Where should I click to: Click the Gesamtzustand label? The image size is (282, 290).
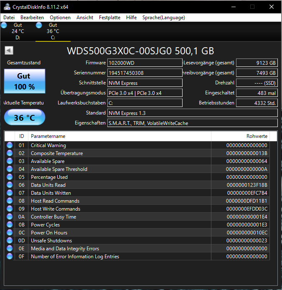24,63
